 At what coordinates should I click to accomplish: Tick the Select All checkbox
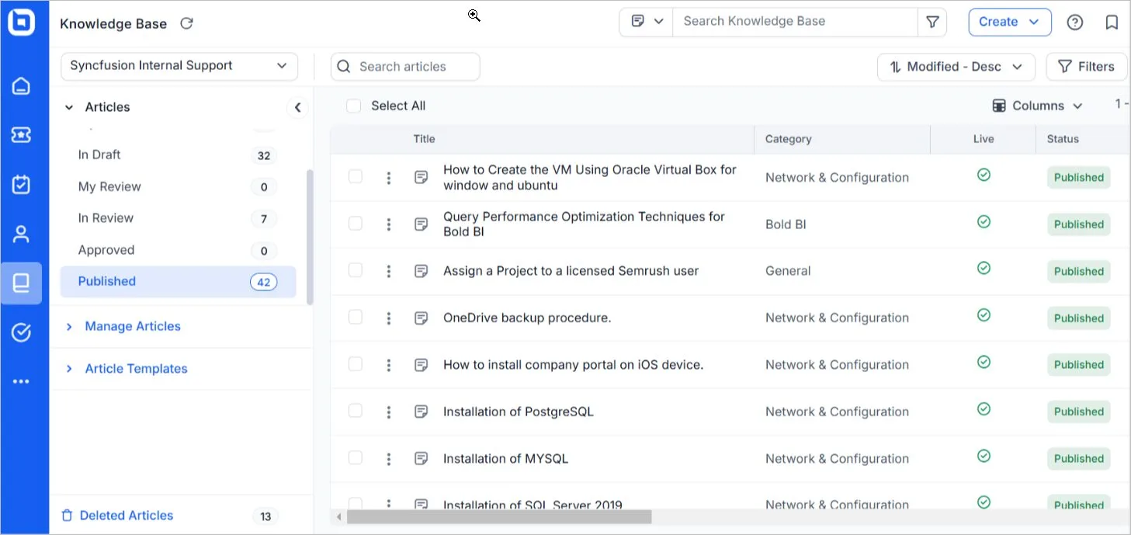click(353, 106)
